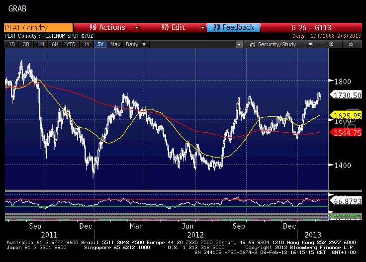This screenshot has width=366, height=262.
Task: Click the chart settings gear icon
Action: (x=351, y=44)
